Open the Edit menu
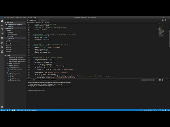This screenshot has height=127, width=170. coord(8,17)
